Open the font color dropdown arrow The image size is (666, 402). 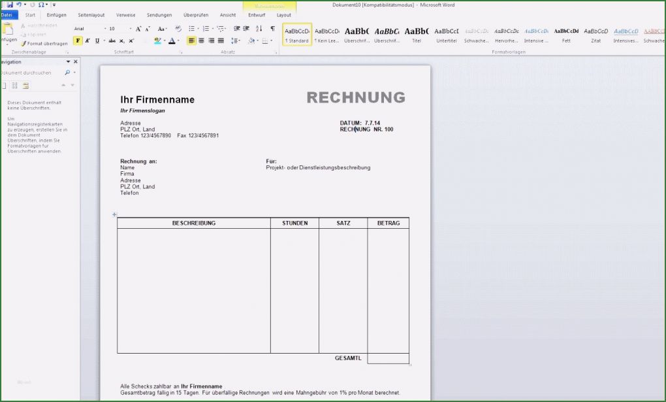(178, 39)
